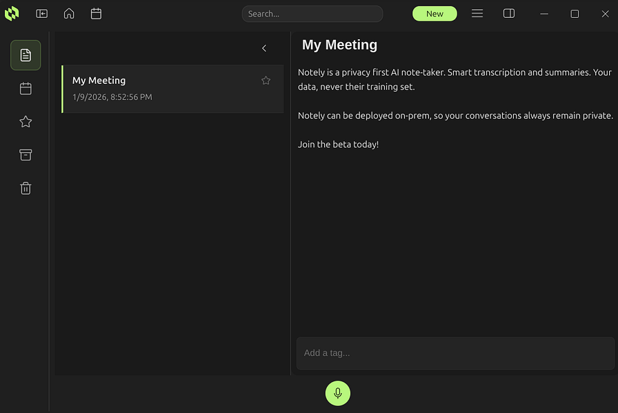This screenshot has width=618, height=413.
Task: Click paragraph starting 'Notely is a privacy first'
Action: coord(455,79)
